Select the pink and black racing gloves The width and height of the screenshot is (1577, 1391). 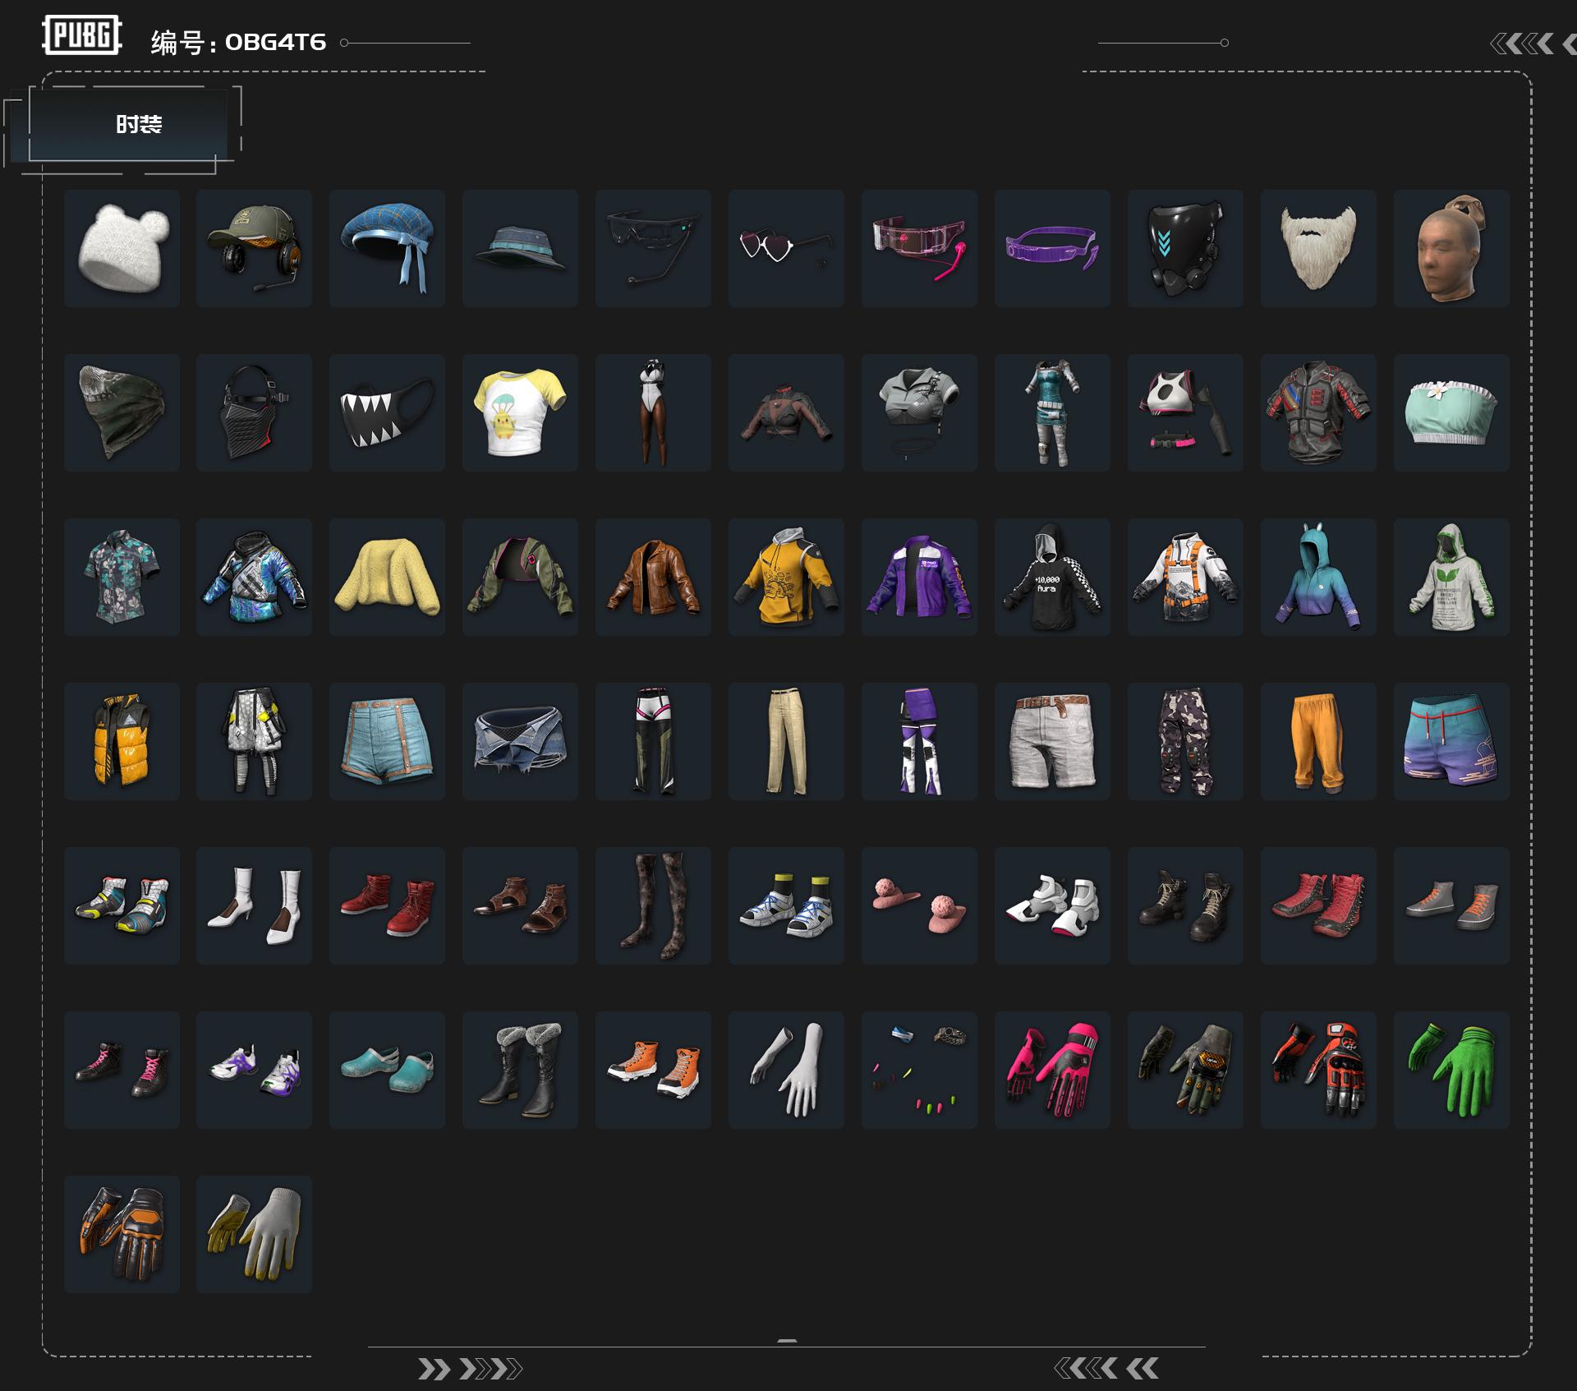[1052, 1070]
